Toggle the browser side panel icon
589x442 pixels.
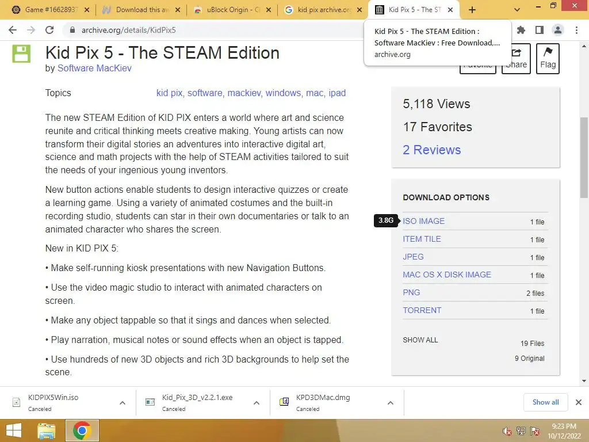point(540,30)
